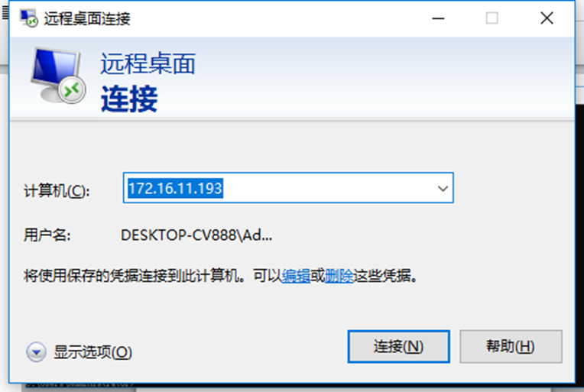Click the 计算机(C): label
This screenshot has height=392, width=584.
click(57, 191)
